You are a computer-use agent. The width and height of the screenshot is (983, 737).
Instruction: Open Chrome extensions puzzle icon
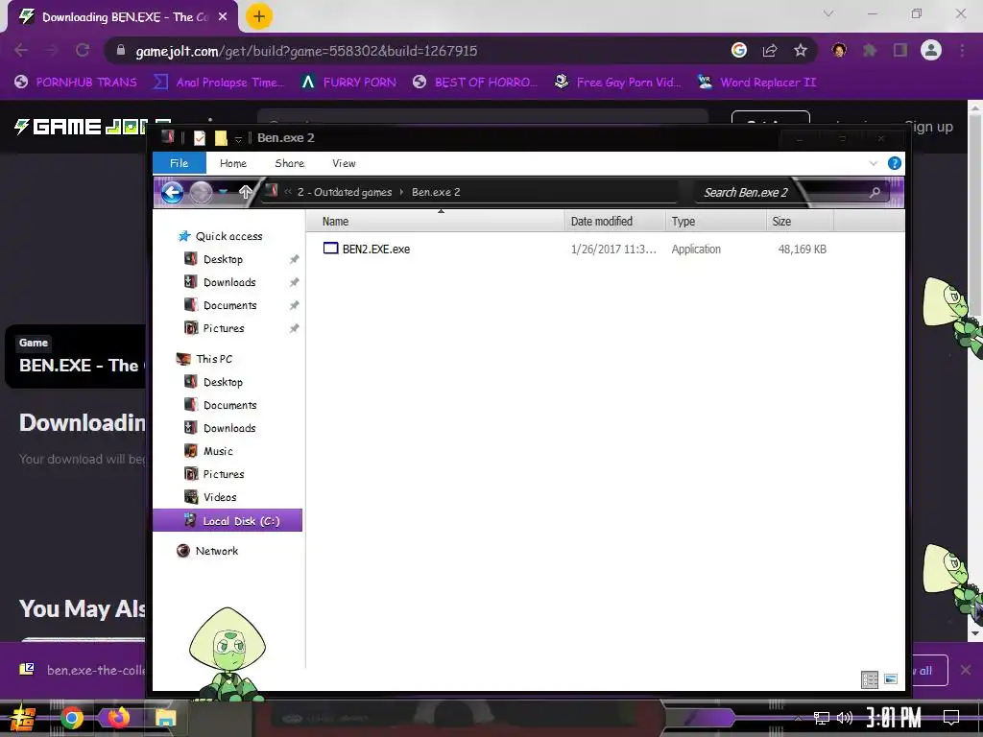(870, 50)
